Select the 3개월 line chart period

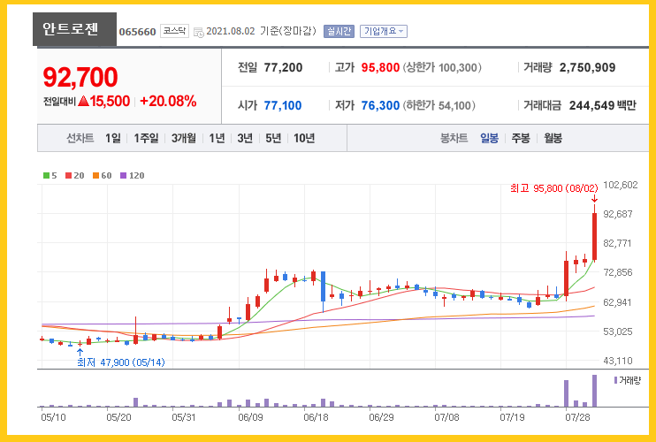point(184,138)
